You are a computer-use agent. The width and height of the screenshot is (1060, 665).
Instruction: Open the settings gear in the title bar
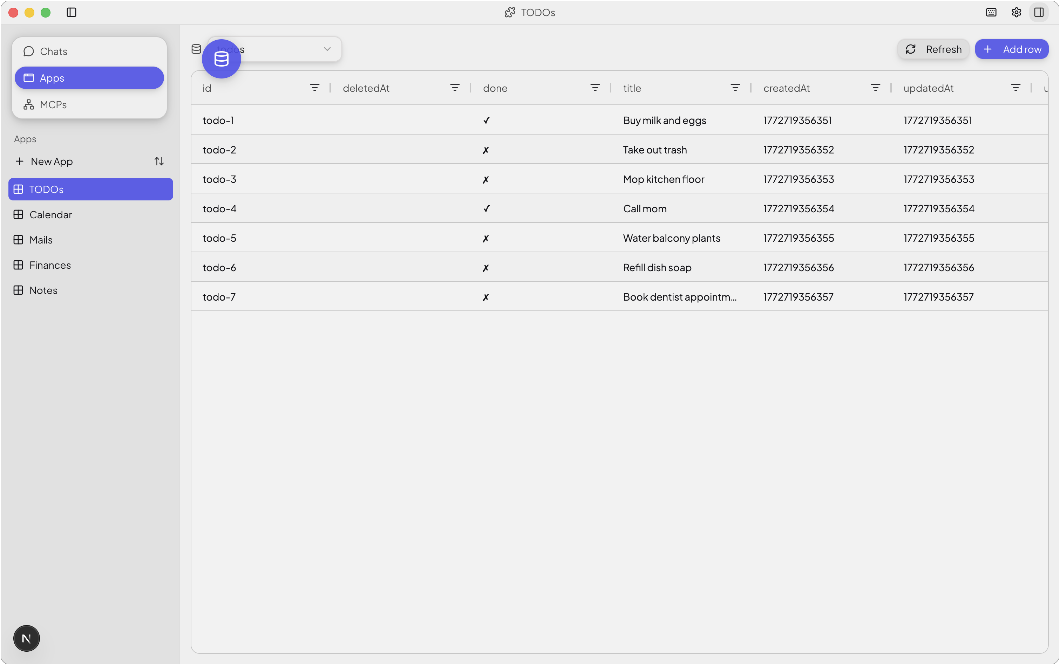pos(1016,12)
